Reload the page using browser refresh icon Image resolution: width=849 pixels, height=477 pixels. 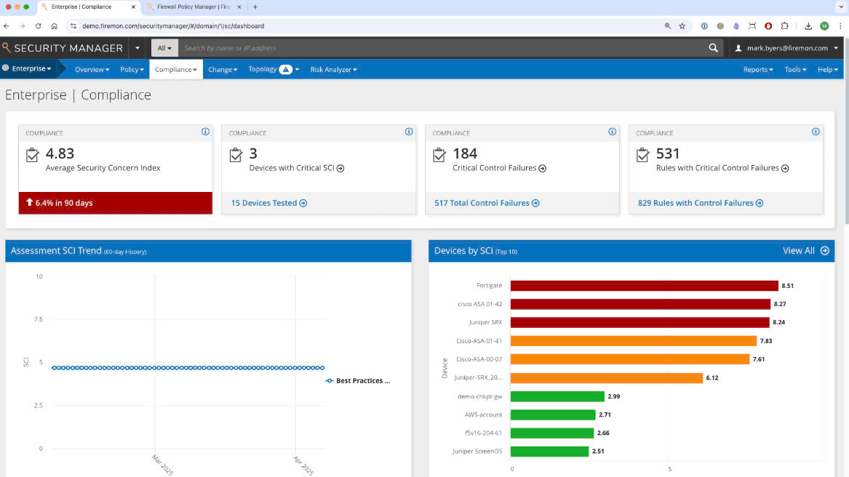tap(38, 25)
